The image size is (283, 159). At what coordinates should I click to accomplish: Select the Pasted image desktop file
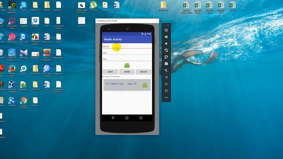point(81,8)
